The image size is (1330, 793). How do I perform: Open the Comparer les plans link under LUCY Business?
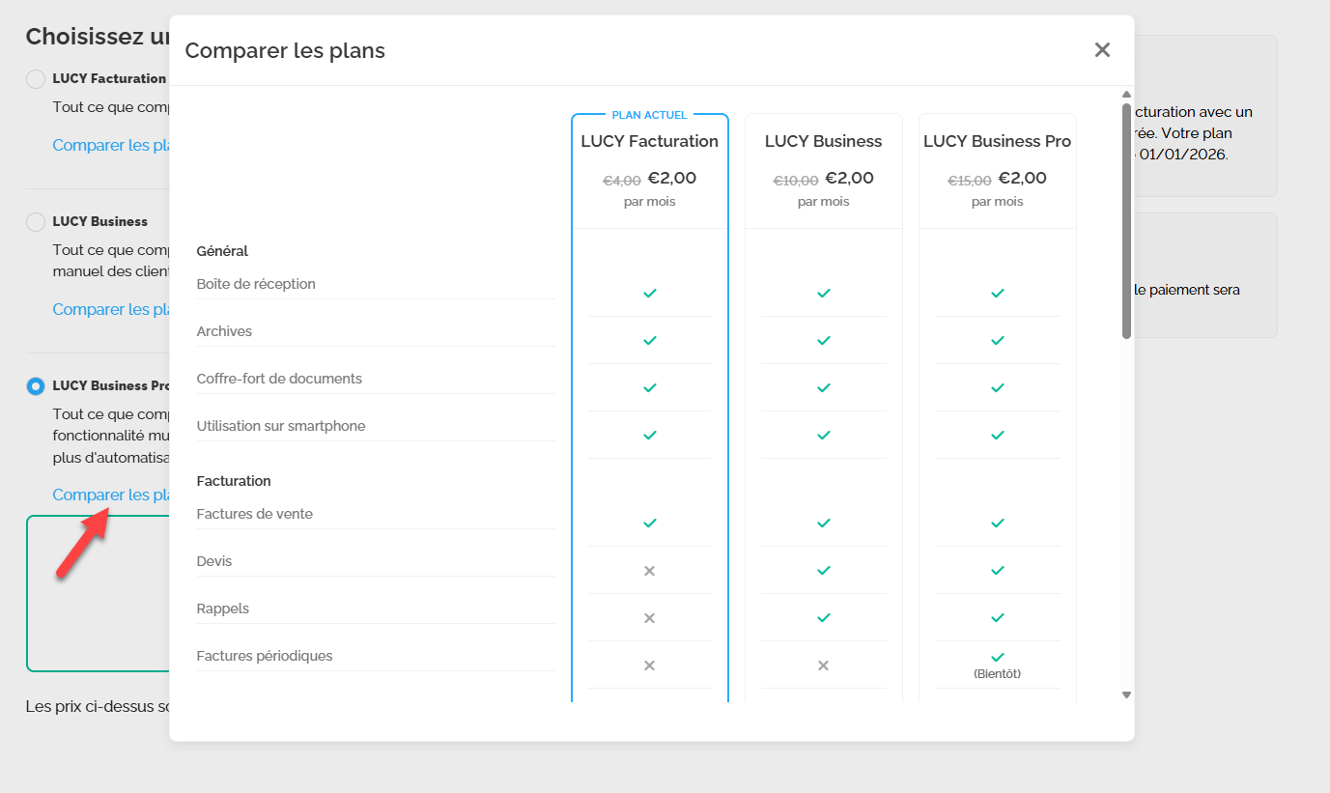111,310
